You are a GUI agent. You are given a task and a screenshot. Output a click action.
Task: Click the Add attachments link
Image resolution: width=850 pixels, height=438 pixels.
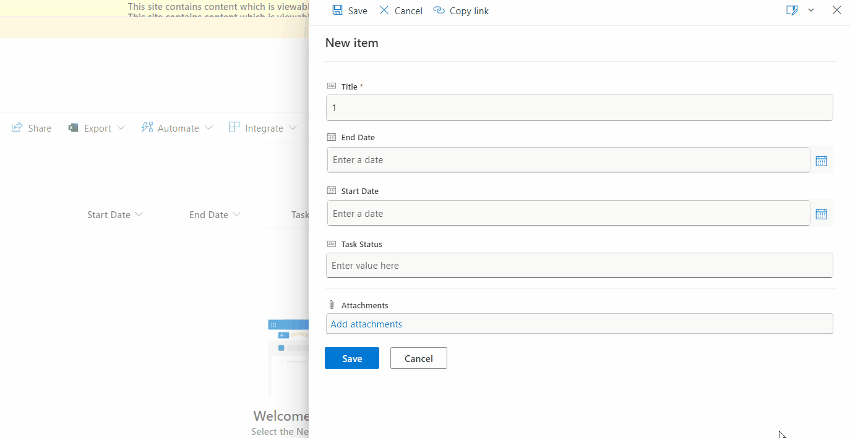[x=366, y=324]
